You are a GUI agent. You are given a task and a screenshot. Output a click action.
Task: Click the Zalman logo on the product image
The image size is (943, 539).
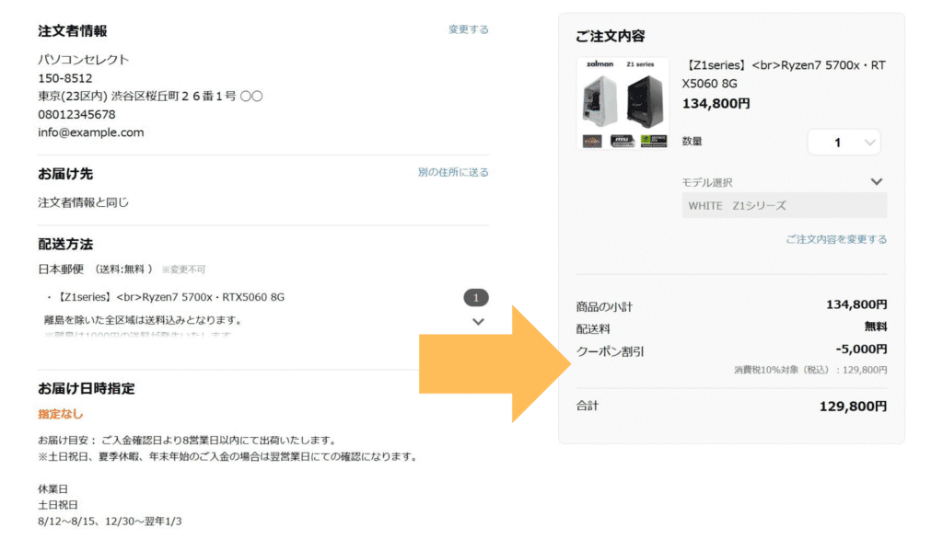pyautogui.click(x=600, y=64)
